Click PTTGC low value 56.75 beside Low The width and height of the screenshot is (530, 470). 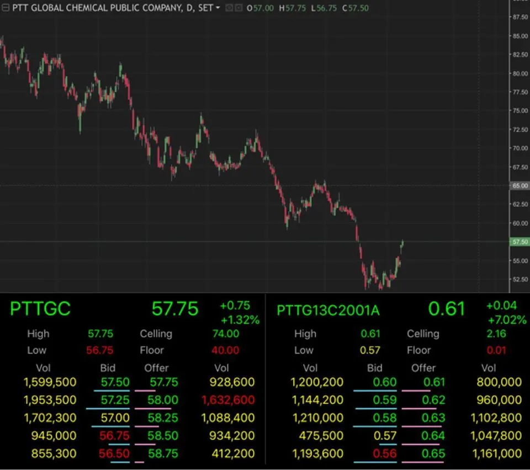(100, 350)
